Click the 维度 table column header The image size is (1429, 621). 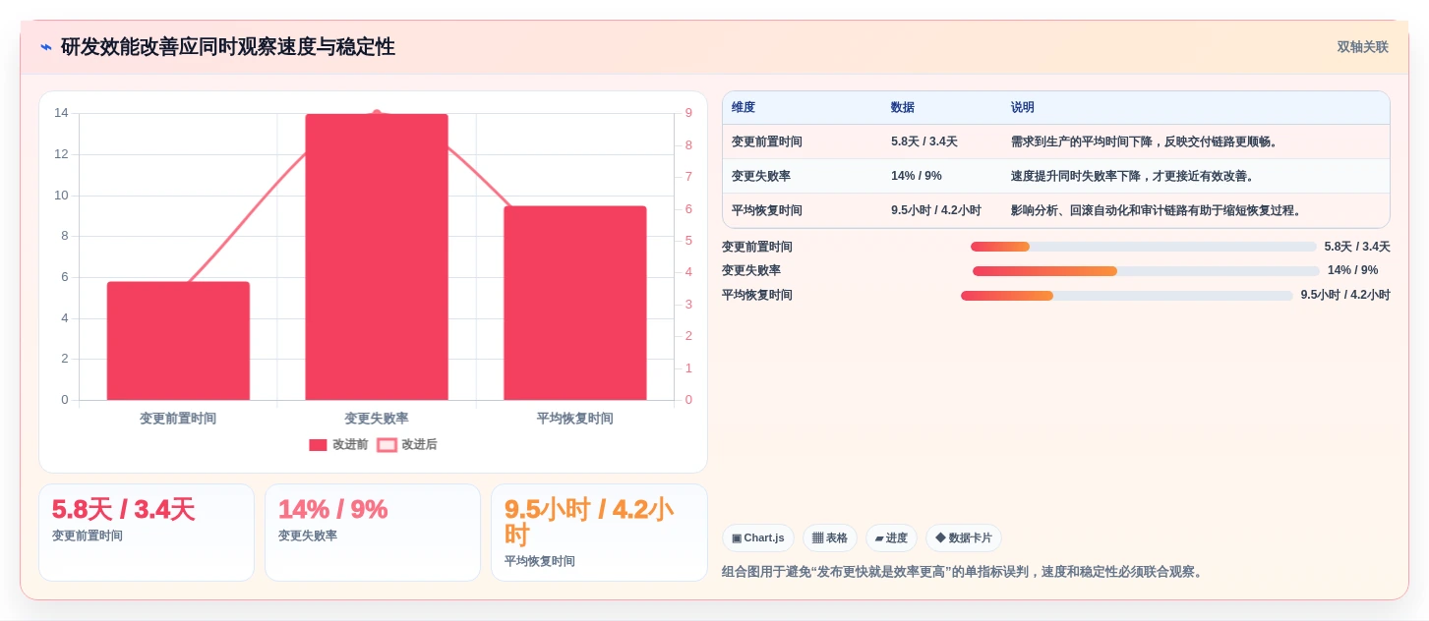[744, 108]
